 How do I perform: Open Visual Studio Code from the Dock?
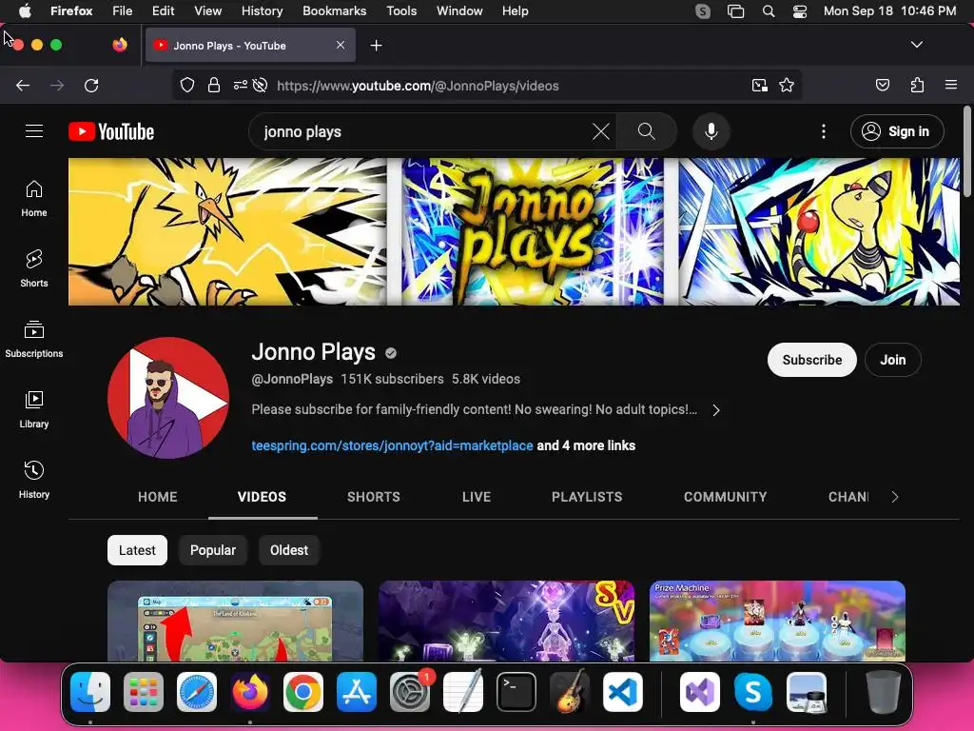(x=622, y=692)
